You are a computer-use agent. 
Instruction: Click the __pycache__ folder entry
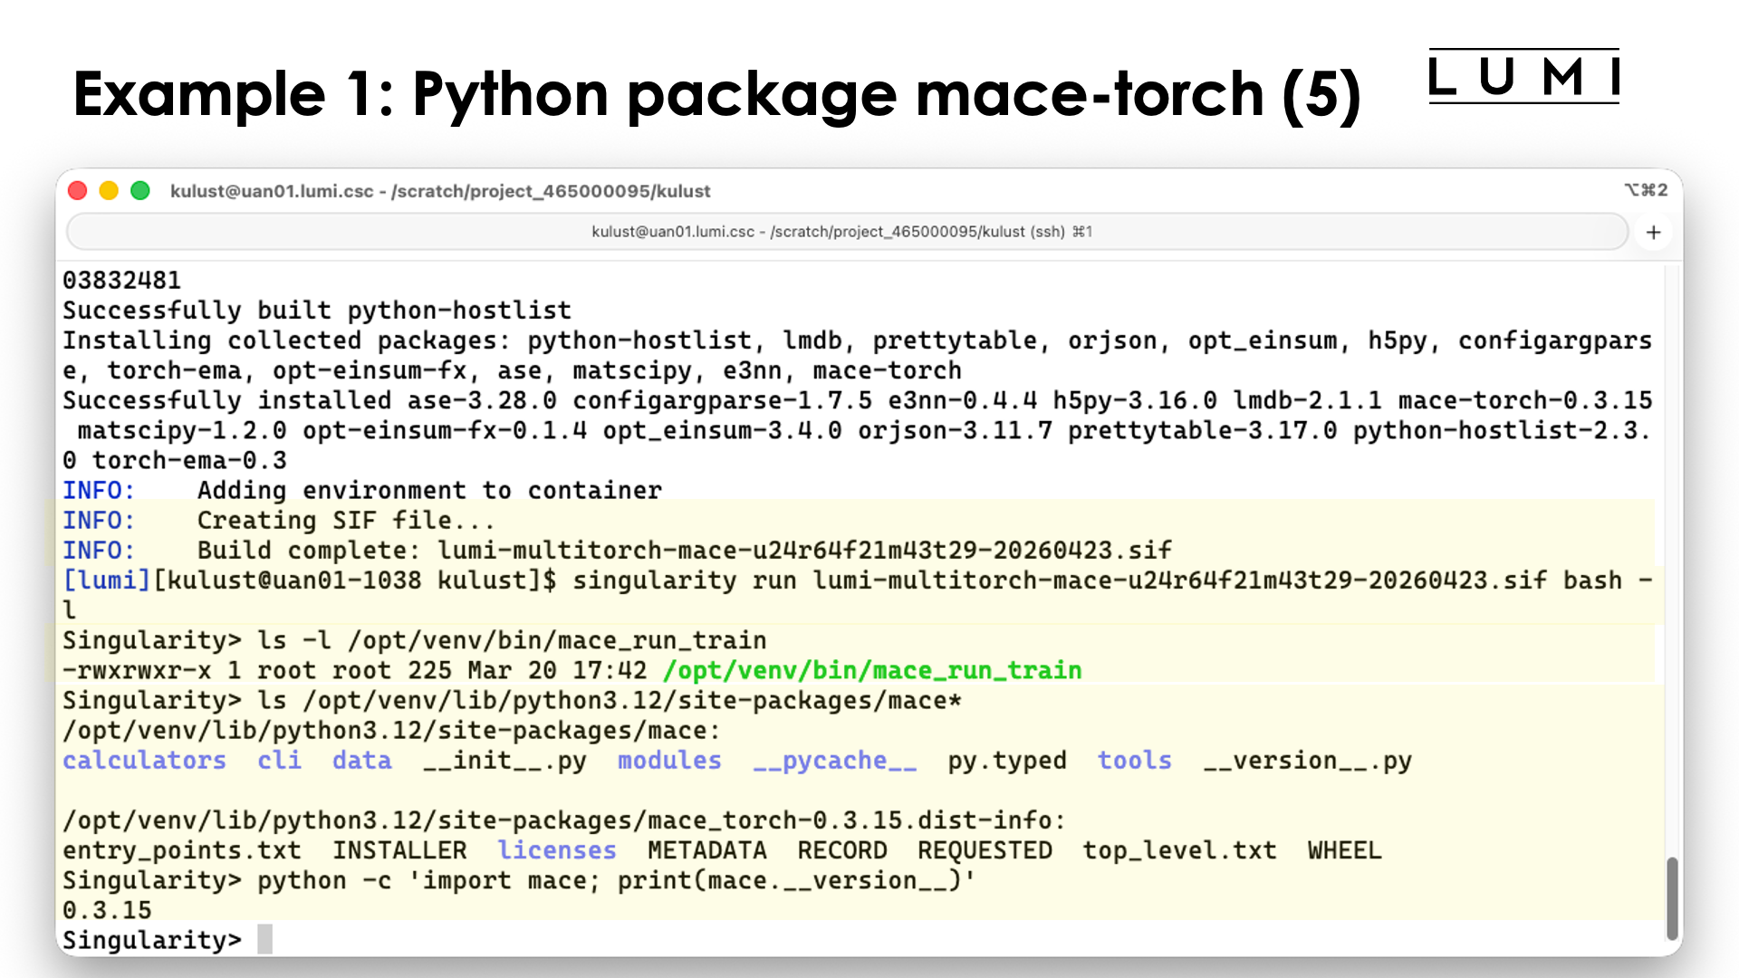pyautogui.click(x=834, y=761)
